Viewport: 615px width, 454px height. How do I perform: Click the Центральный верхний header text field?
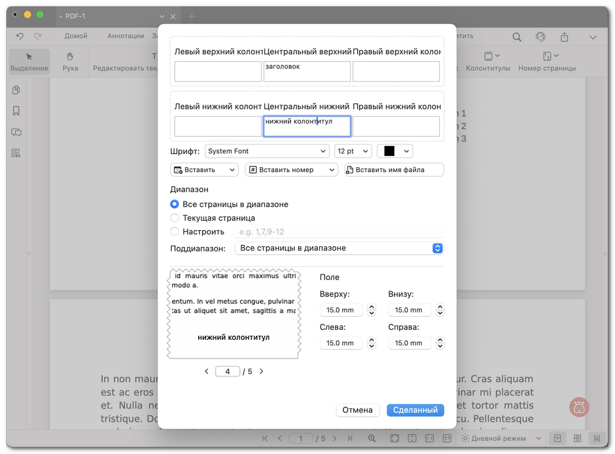coord(307,71)
